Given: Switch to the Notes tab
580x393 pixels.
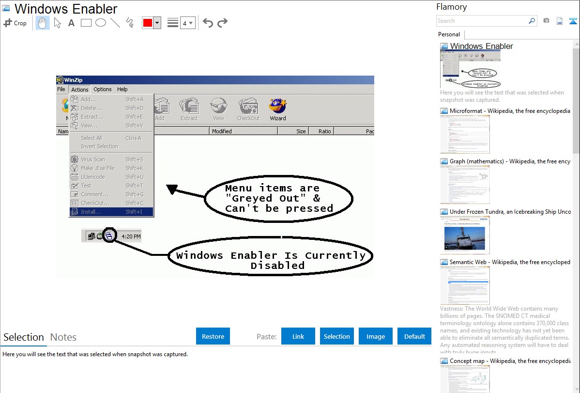Looking at the screenshot, I should (x=63, y=337).
